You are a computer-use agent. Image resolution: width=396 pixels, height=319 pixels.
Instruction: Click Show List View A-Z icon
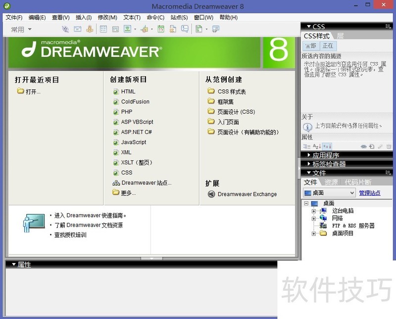coord(317,146)
